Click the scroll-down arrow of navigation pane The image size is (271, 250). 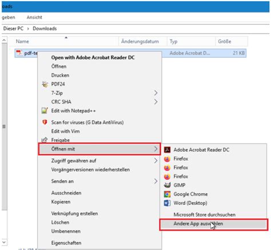pos(4,242)
